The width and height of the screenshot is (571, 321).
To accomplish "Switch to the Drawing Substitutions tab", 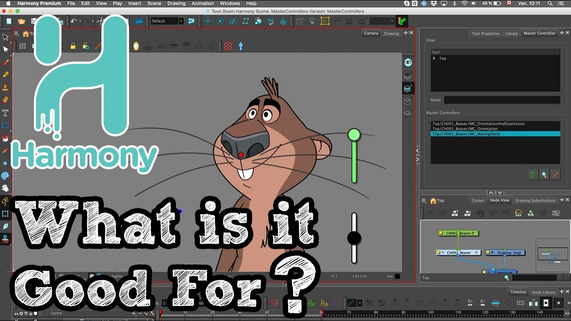I will click(535, 201).
